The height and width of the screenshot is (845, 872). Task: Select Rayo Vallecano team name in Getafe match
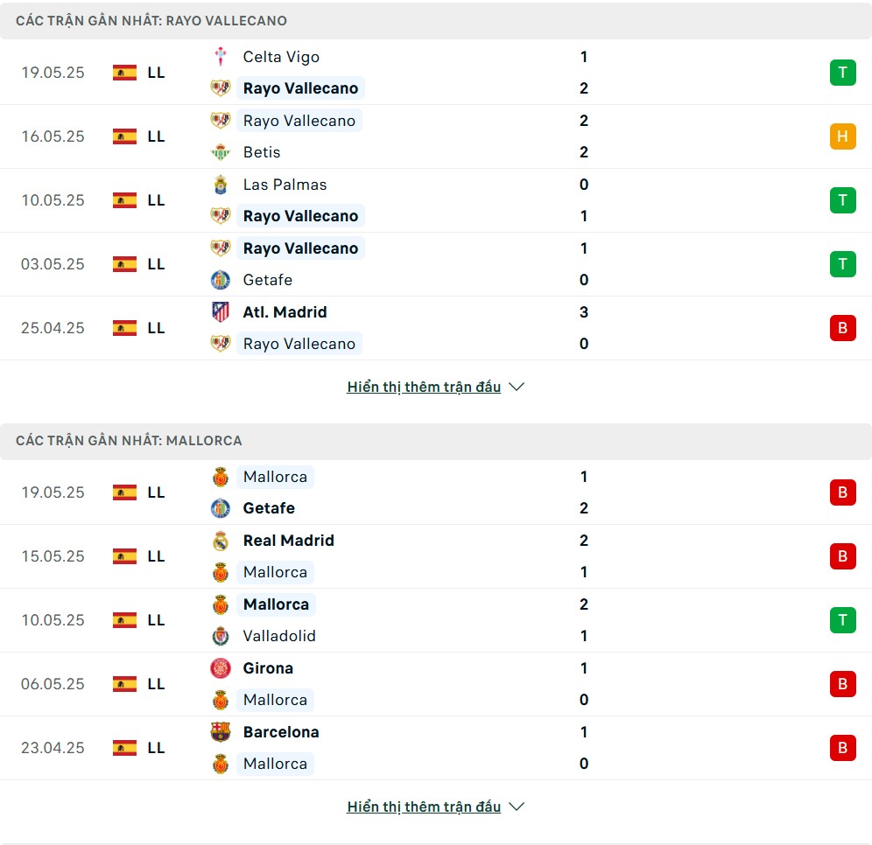click(x=300, y=248)
